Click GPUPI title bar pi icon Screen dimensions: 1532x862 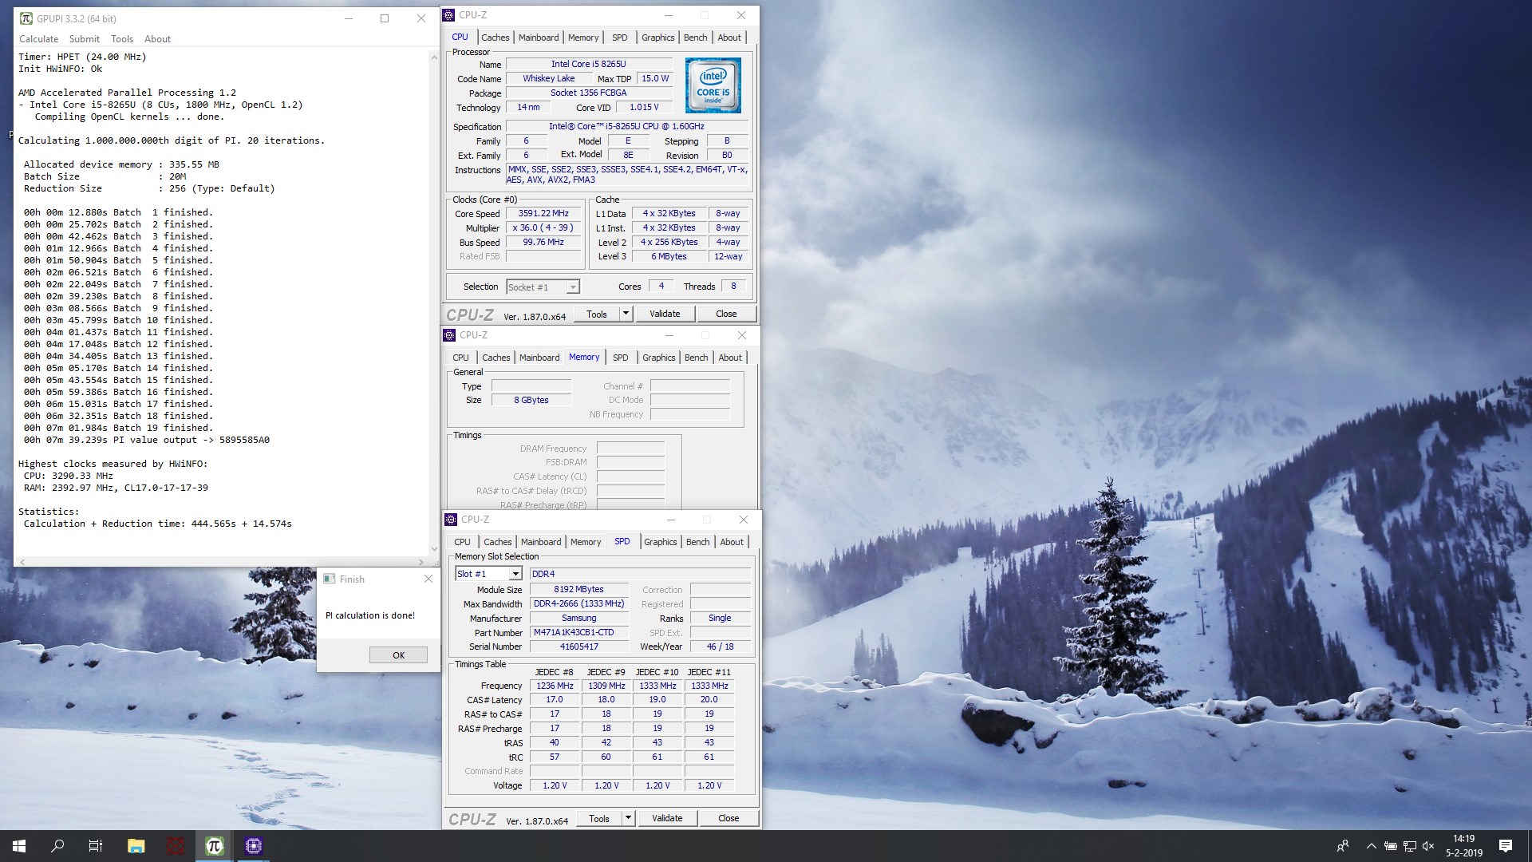(x=26, y=18)
